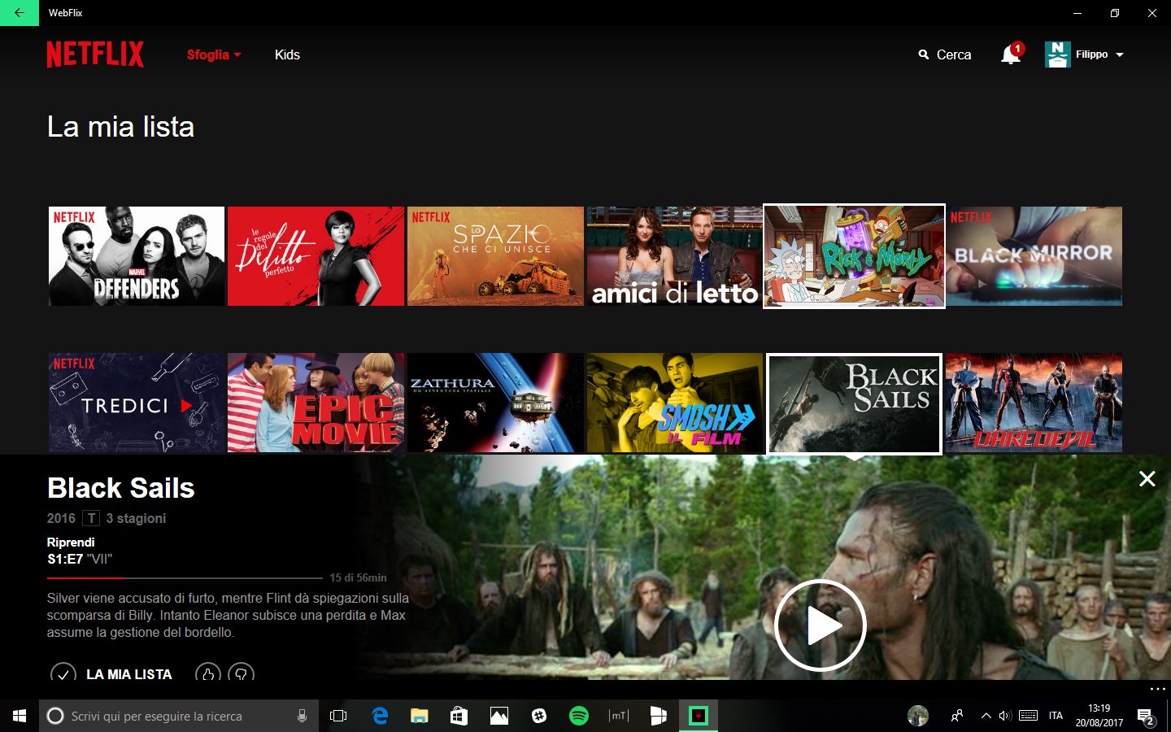Select Le regole del delitto perfetto thumbnail
Viewport: 1171px width, 732px height.
[316, 256]
